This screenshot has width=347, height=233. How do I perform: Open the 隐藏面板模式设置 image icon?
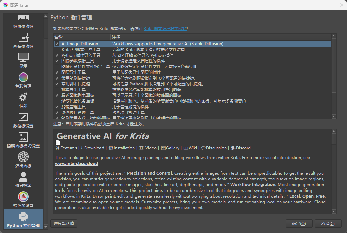coord(23,137)
